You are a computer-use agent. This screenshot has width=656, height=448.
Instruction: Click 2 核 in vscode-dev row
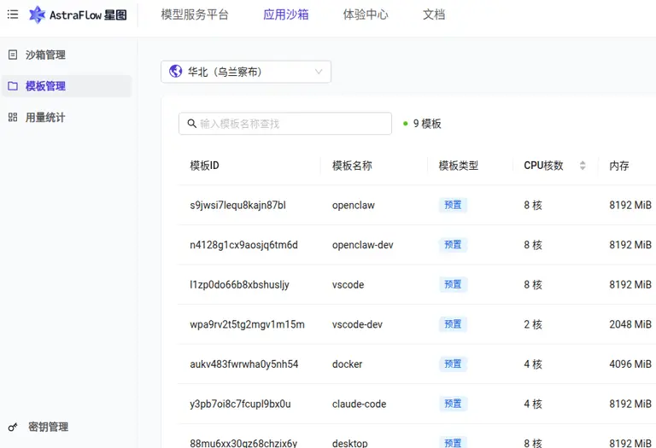533,324
